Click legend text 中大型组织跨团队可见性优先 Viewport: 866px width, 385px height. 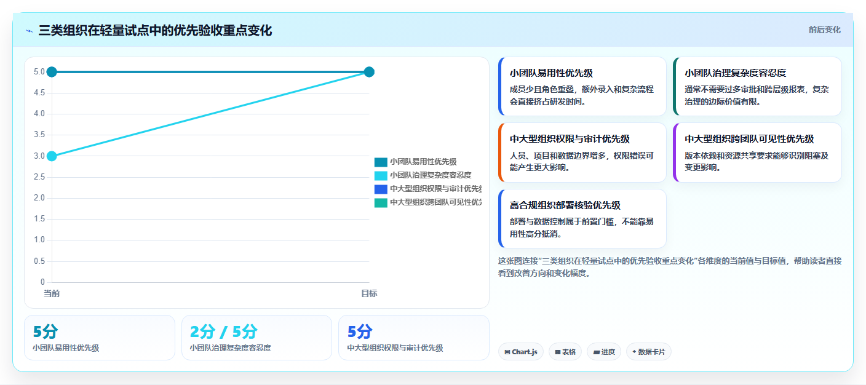click(x=435, y=202)
